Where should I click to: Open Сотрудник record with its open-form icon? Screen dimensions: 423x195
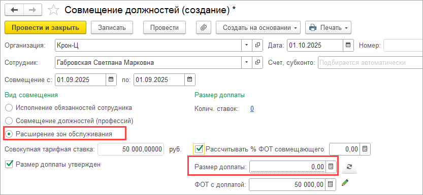(257, 63)
